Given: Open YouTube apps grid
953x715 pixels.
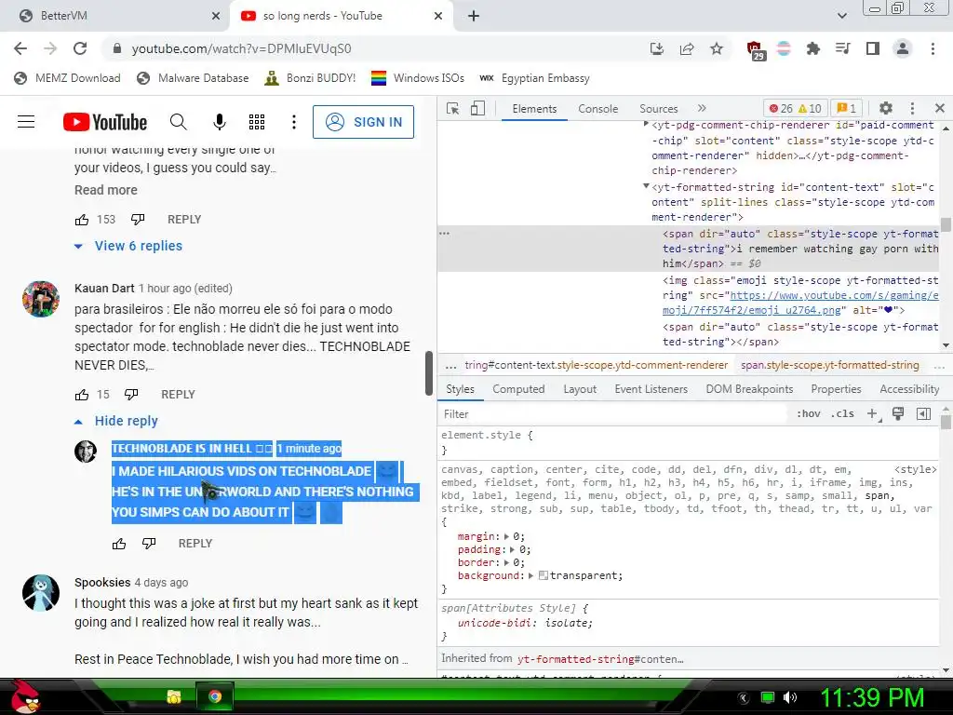Looking at the screenshot, I should 257,122.
